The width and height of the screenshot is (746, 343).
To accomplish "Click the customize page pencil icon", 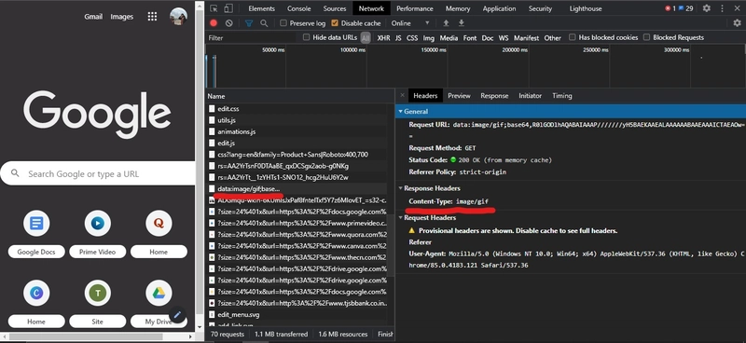I will 177,314.
